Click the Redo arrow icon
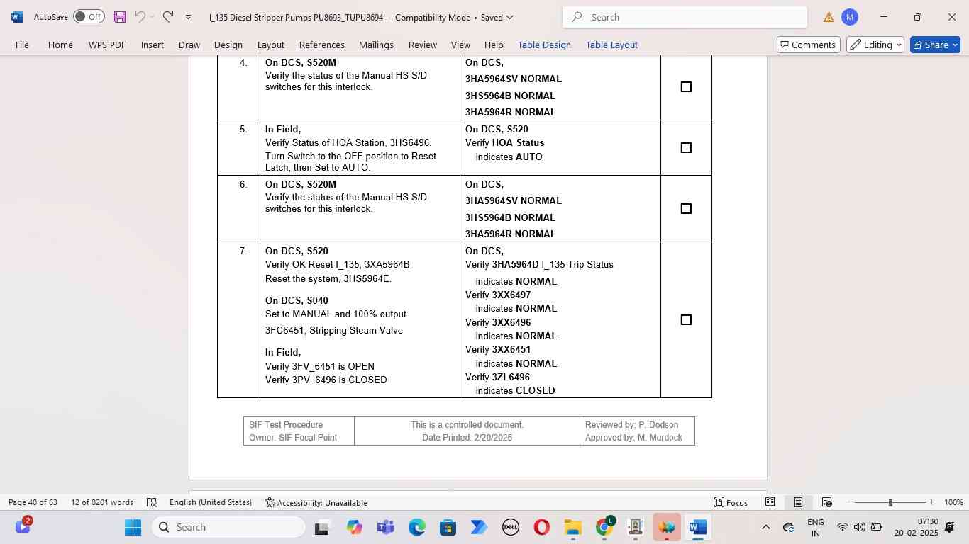 168,17
